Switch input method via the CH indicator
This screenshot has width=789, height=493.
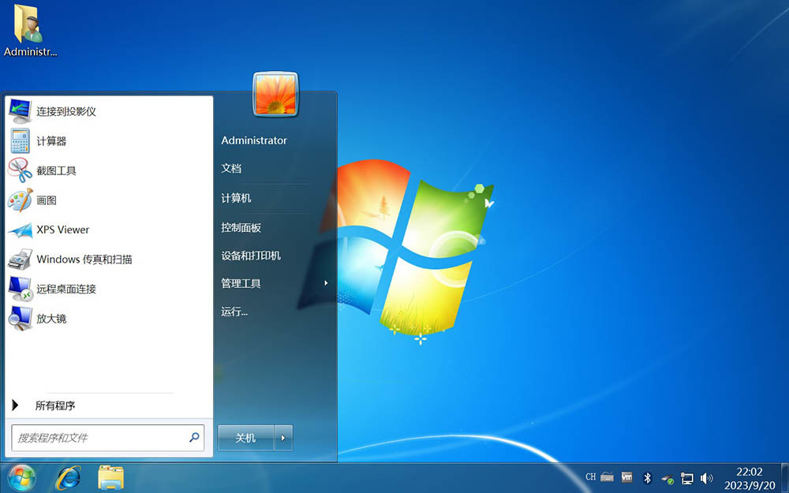point(589,476)
